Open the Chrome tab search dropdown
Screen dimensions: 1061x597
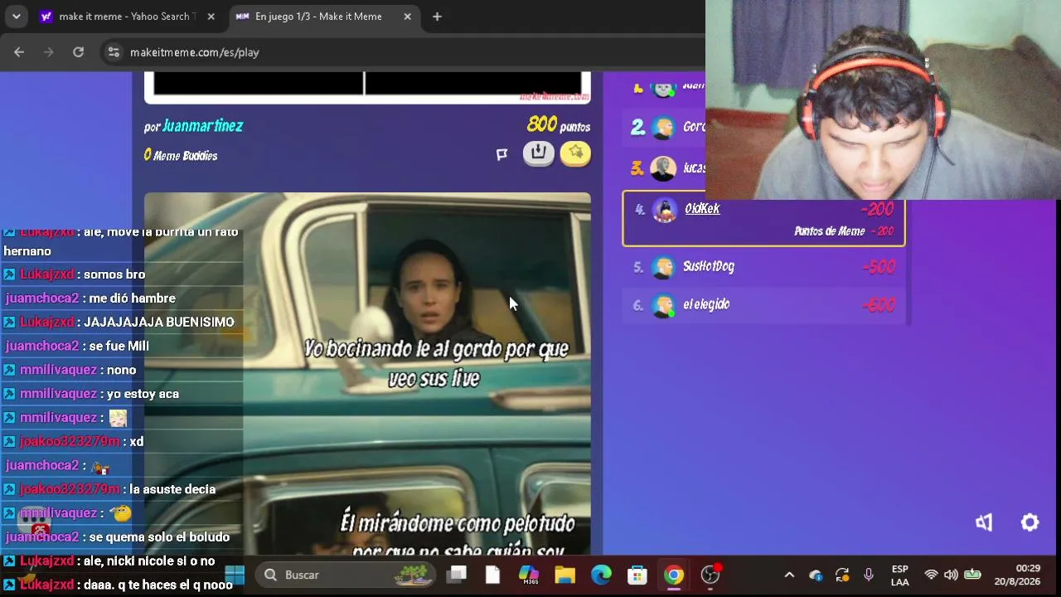(16, 17)
